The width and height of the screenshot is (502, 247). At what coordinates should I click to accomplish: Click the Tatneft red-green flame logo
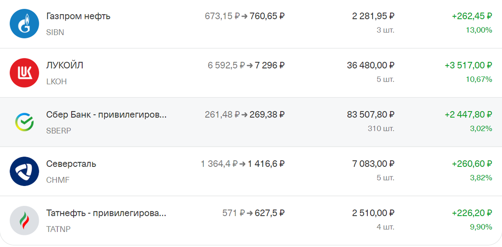(24, 221)
